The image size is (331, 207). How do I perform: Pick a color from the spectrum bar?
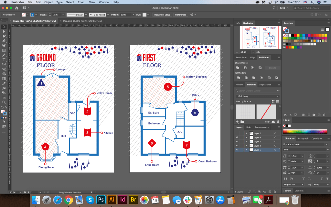coord(305,132)
